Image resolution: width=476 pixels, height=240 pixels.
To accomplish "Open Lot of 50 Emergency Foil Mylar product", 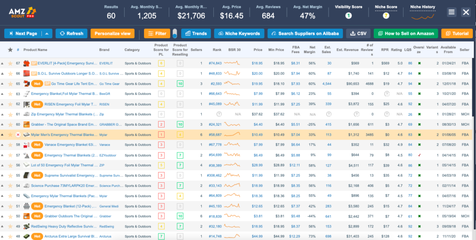I will (65, 165).
